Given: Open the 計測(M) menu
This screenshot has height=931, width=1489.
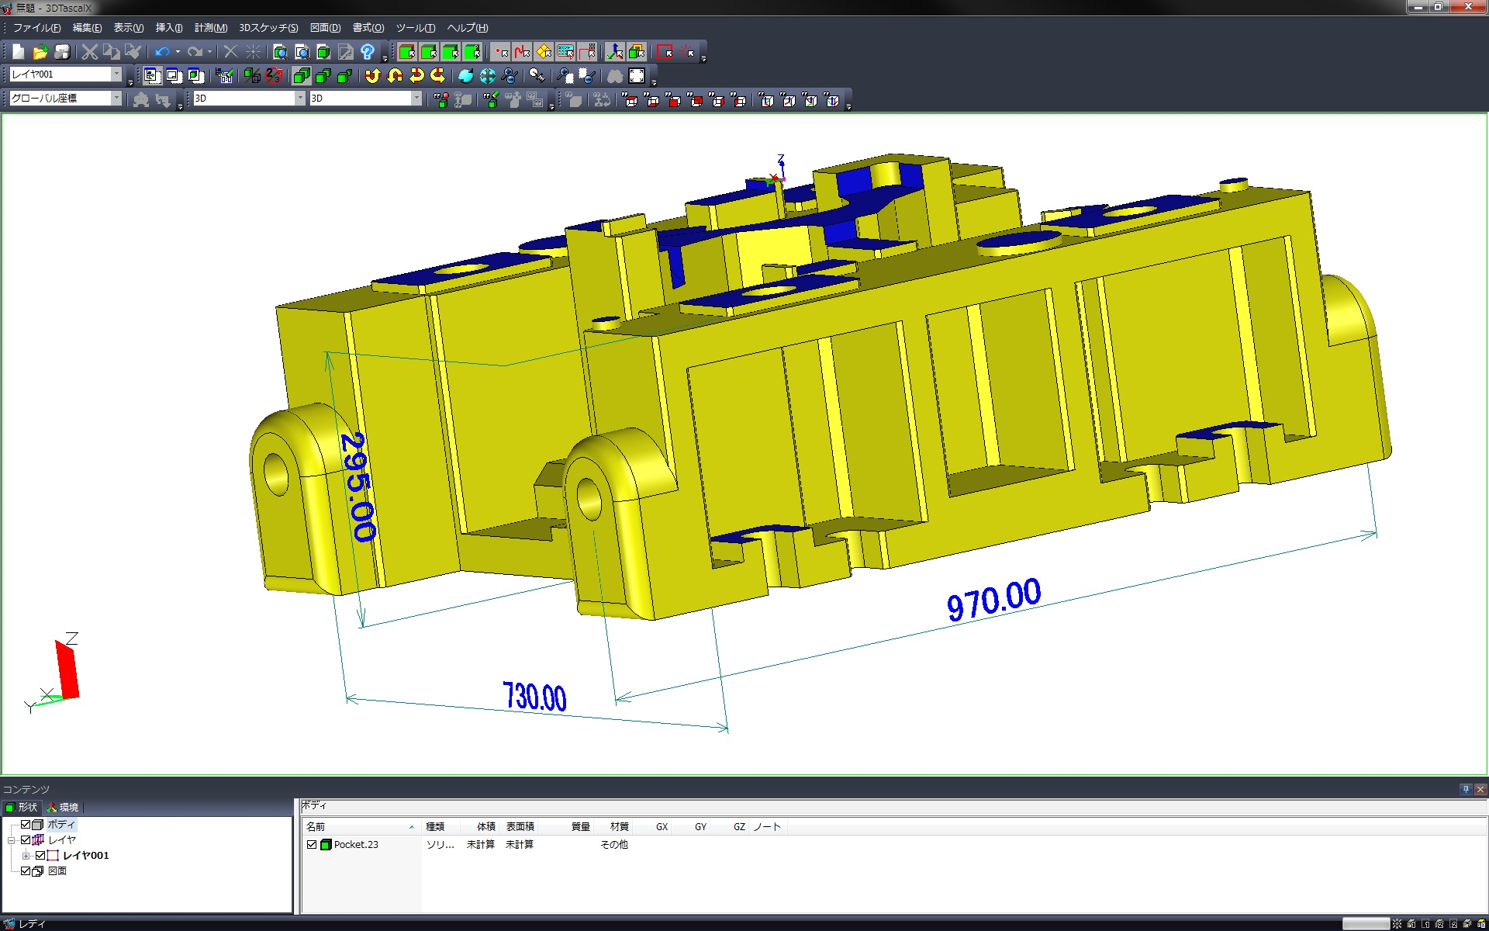Looking at the screenshot, I should tap(210, 28).
